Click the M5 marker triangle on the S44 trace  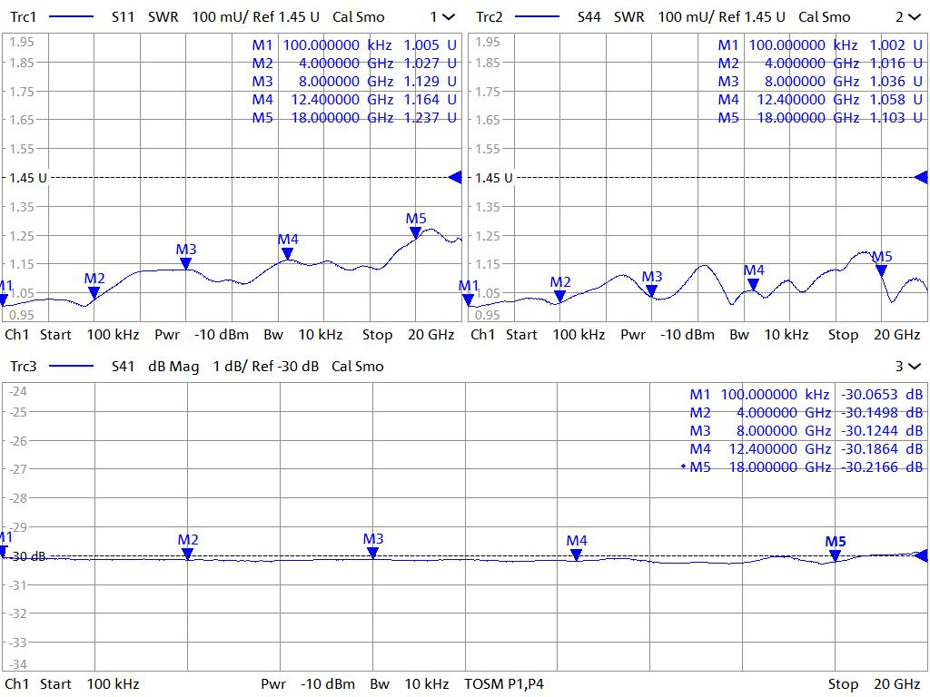point(881,270)
